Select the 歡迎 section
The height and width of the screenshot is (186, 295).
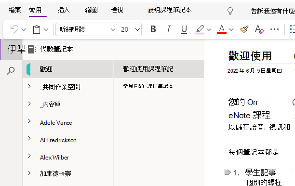pyautogui.click(x=68, y=69)
